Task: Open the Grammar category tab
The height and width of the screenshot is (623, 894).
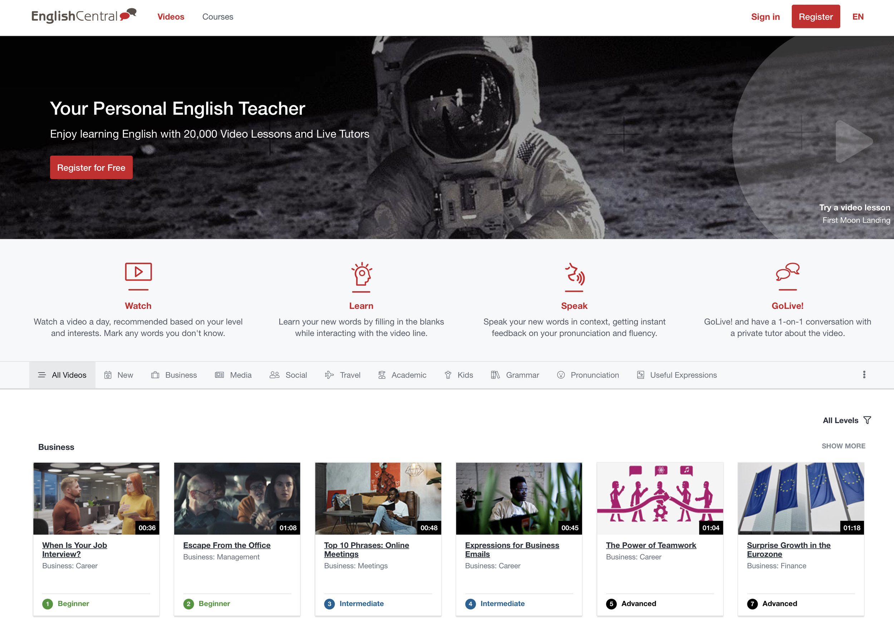Action: [x=515, y=375]
